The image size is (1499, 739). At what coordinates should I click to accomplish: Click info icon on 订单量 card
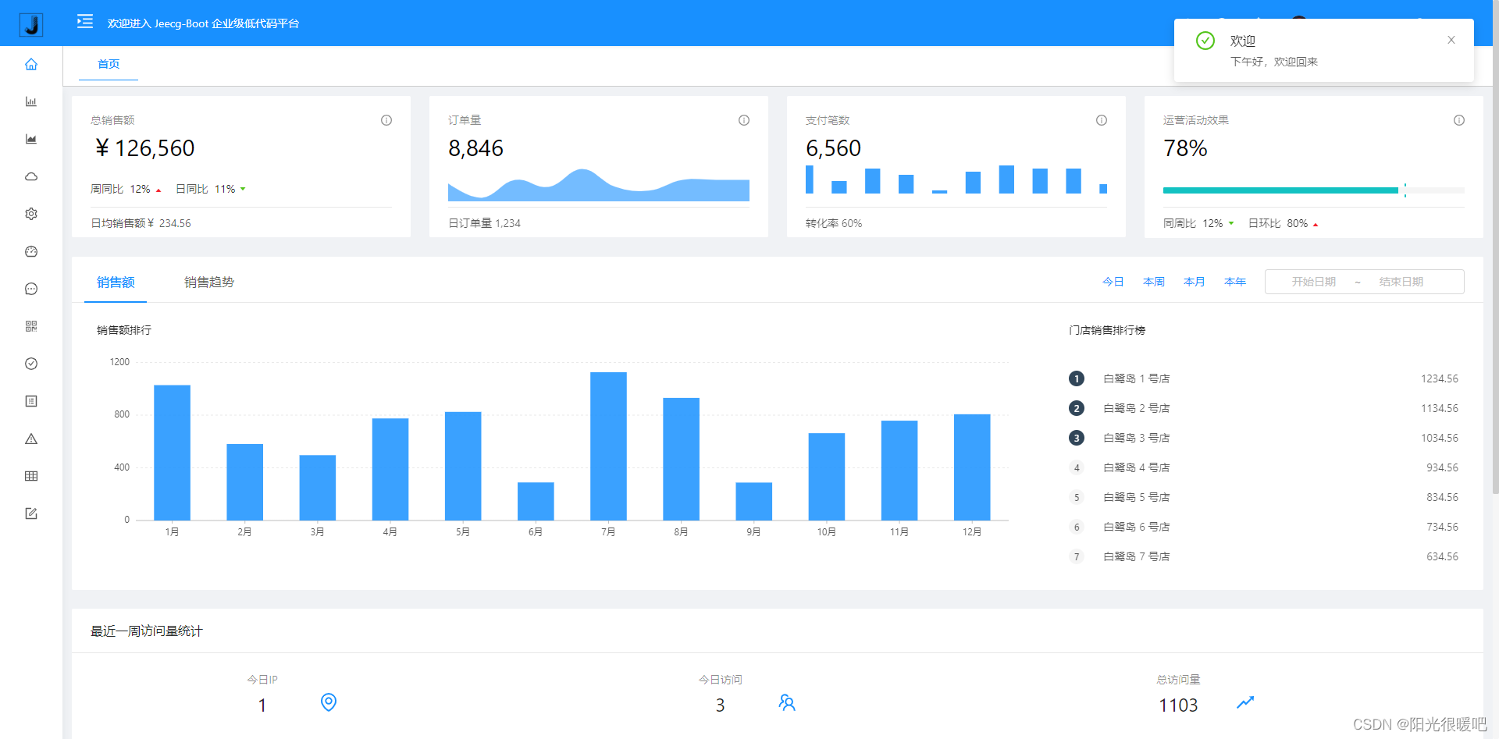[744, 120]
